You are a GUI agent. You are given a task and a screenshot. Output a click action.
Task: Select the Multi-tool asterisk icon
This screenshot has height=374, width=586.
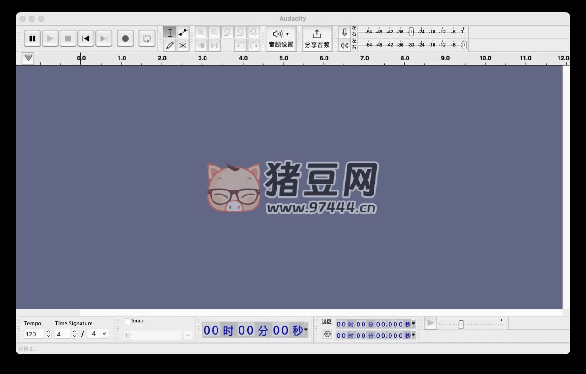pyautogui.click(x=183, y=45)
